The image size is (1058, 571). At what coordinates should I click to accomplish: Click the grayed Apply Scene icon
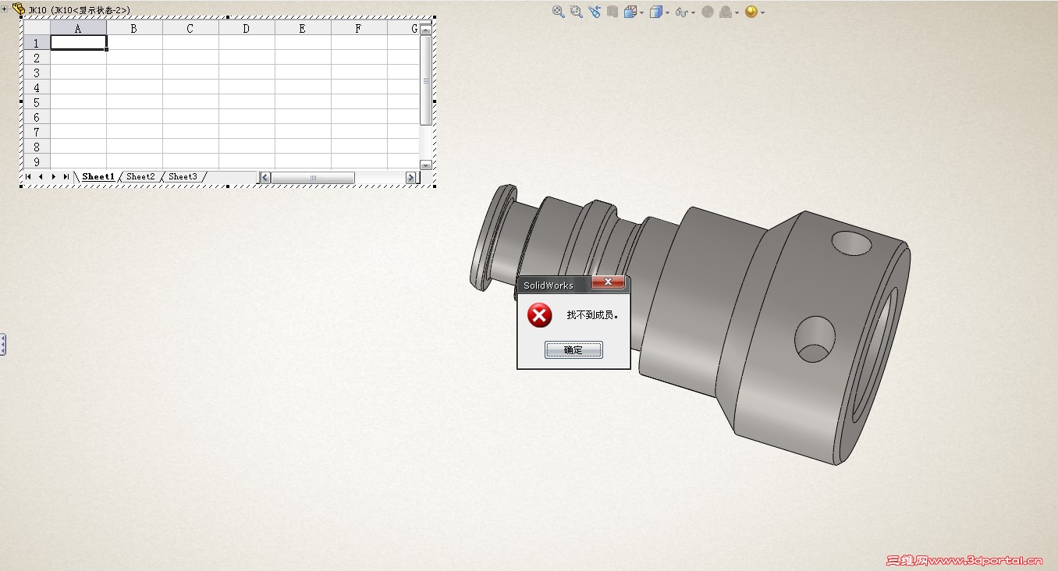[x=726, y=12]
